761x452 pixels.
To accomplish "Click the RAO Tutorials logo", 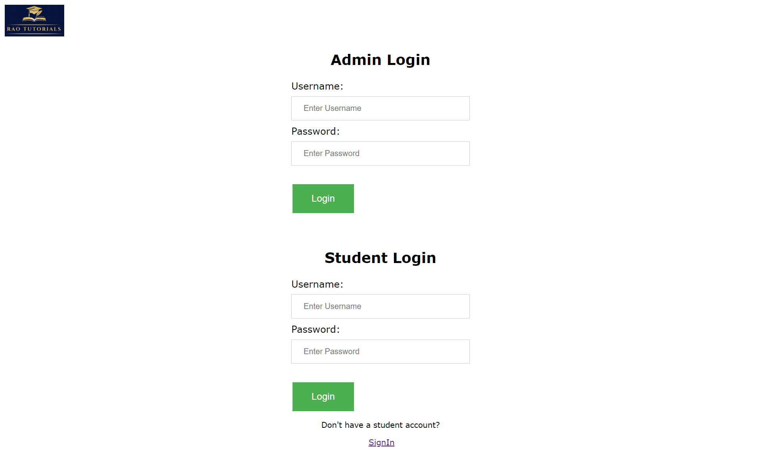I will pyautogui.click(x=34, y=20).
